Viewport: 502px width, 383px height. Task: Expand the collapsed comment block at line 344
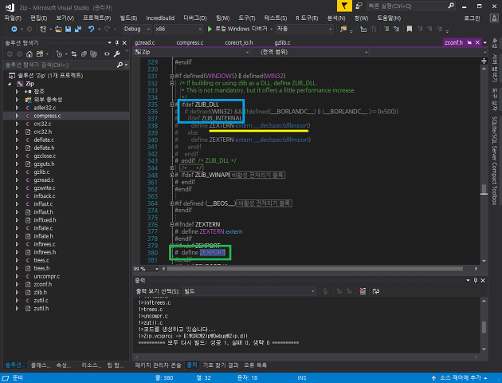click(172, 168)
